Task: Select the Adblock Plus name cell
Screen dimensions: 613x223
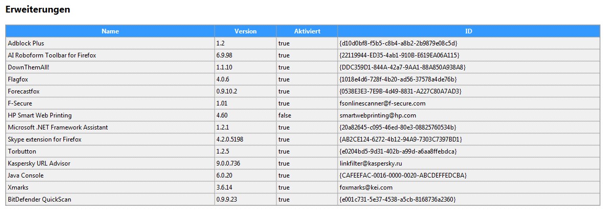Action: coord(26,43)
